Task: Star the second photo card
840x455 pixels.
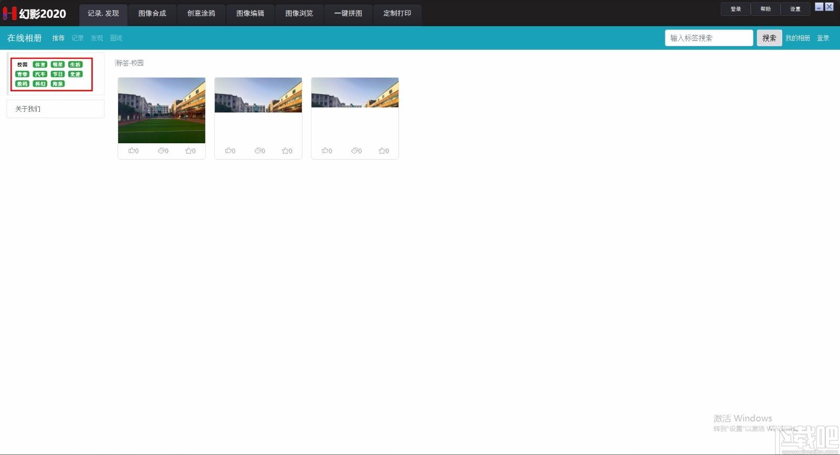Action: 287,151
